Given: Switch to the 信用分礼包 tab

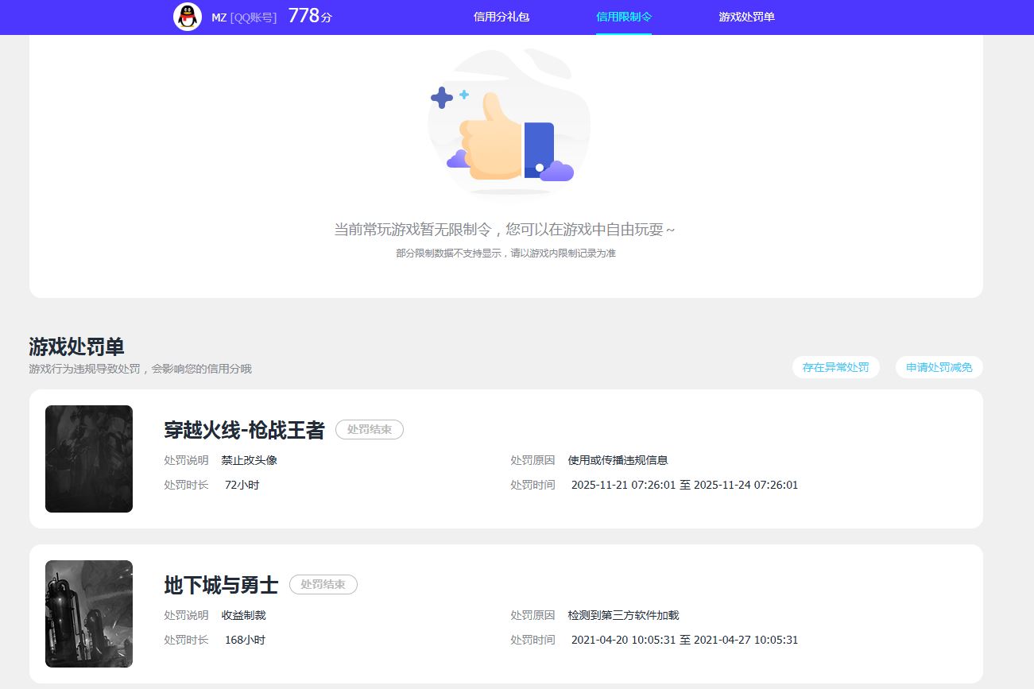Looking at the screenshot, I should click(x=499, y=17).
